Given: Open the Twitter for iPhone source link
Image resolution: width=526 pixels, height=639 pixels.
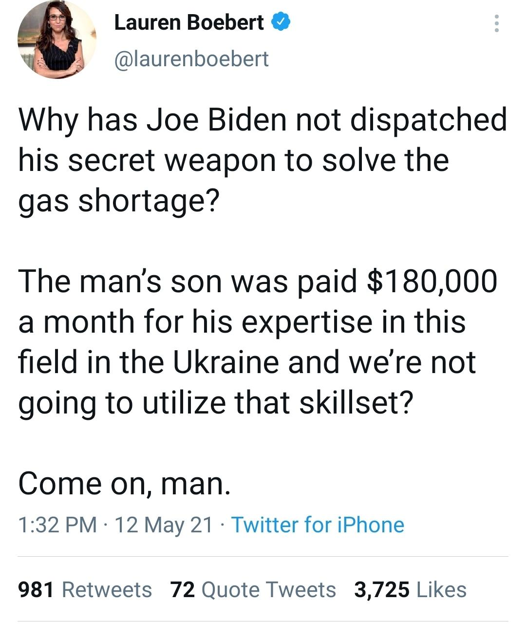Looking at the screenshot, I should [x=318, y=525].
